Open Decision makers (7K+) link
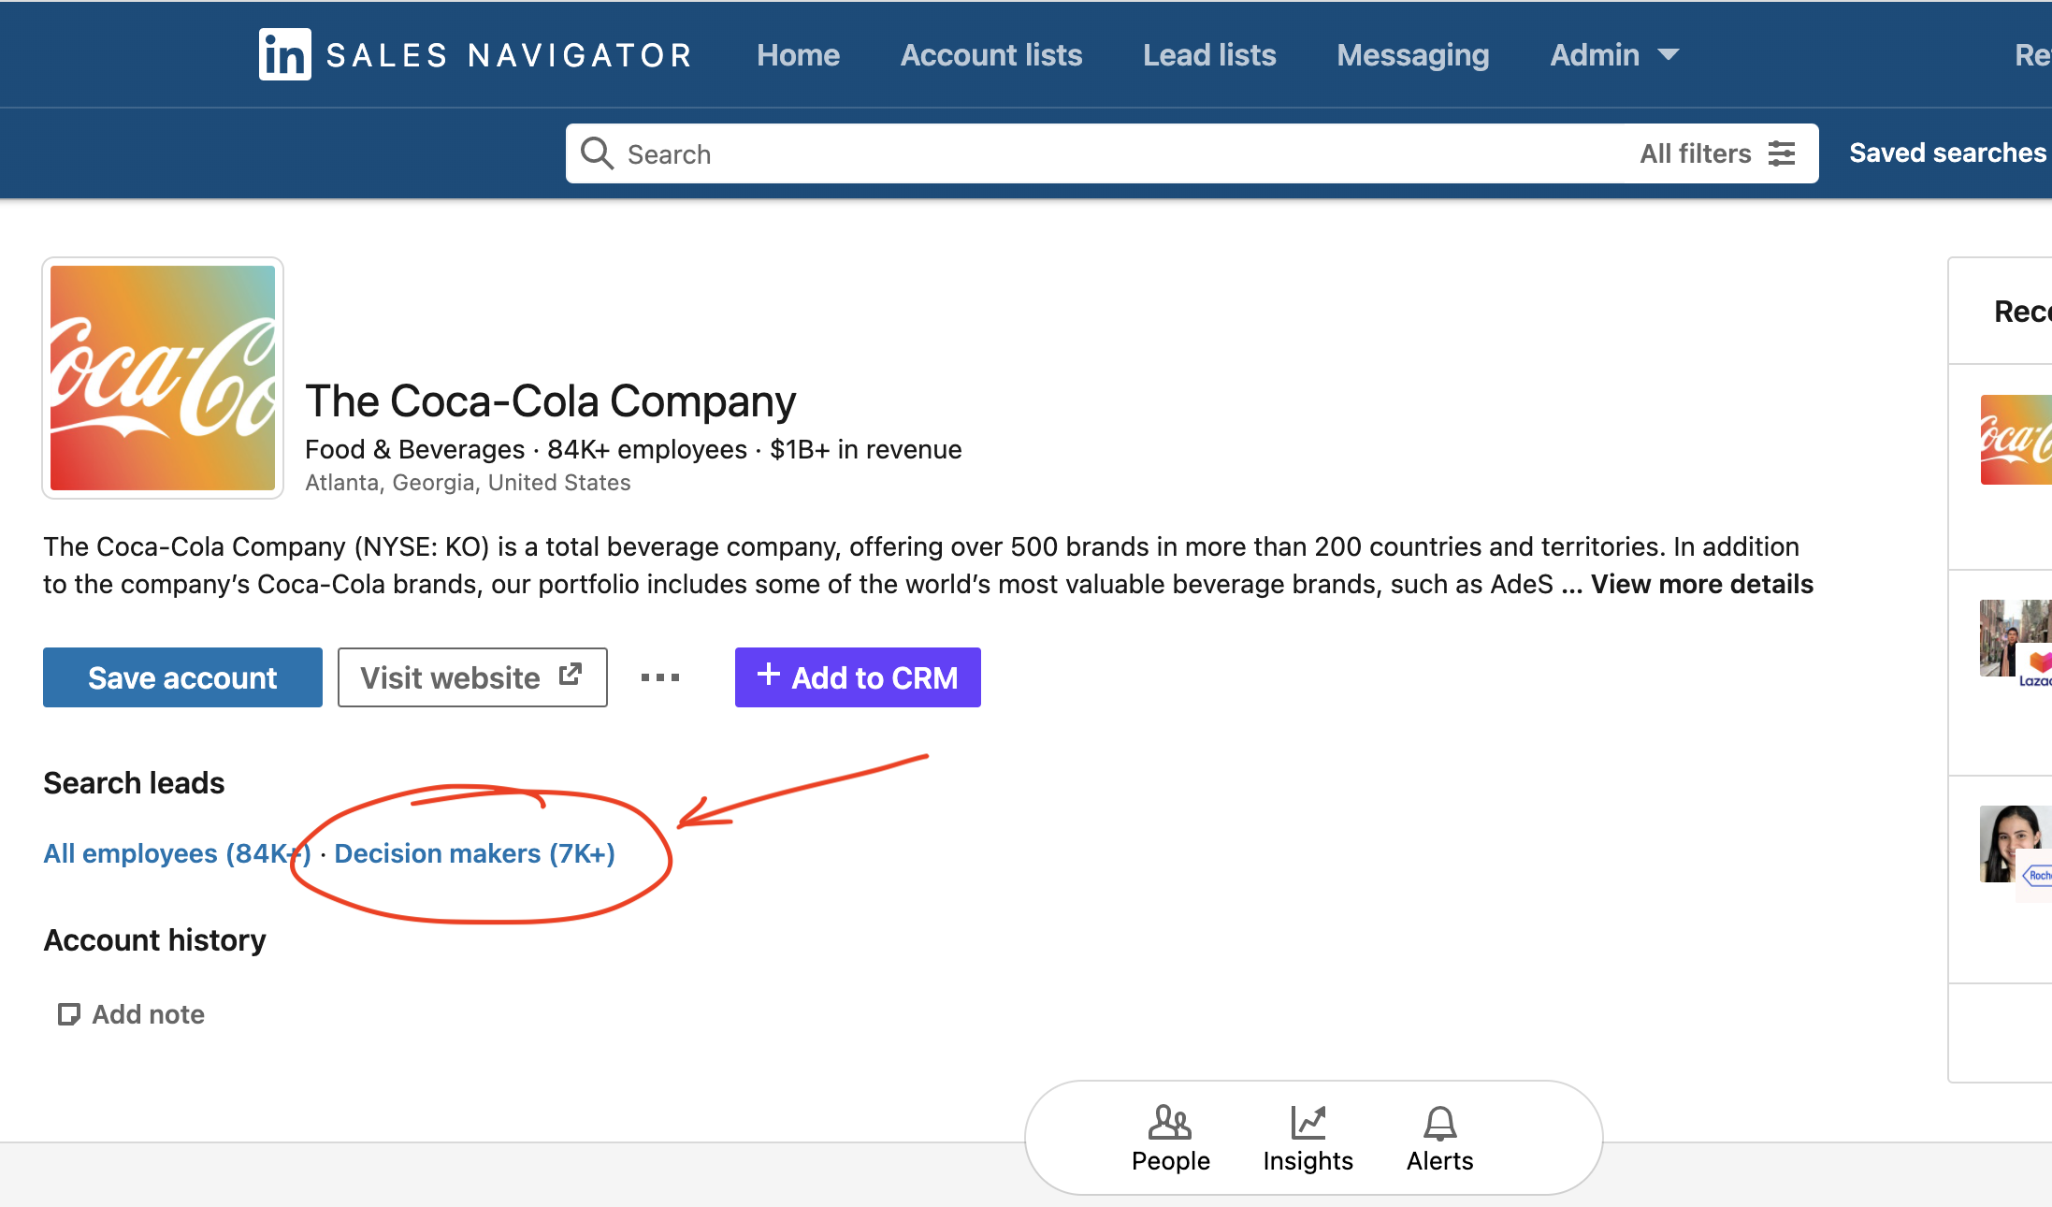The width and height of the screenshot is (2052, 1207). click(474, 853)
